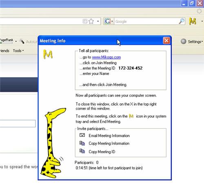Click Copy Meeting ID

[x=102, y=152]
